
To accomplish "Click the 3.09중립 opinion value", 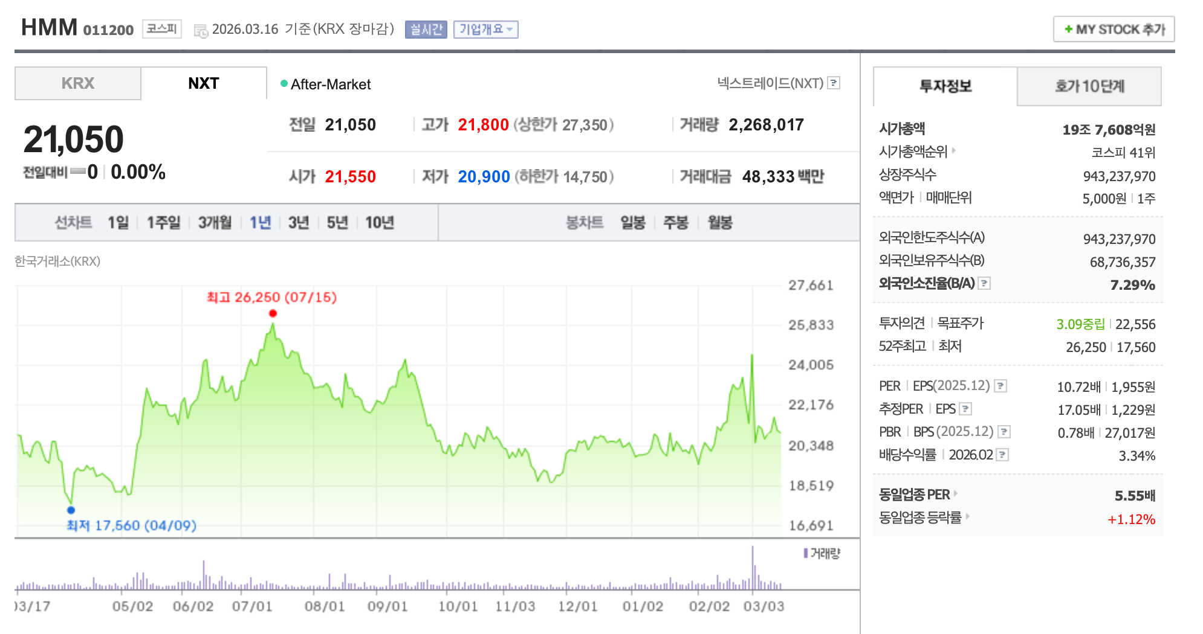I will [1080, 324].
